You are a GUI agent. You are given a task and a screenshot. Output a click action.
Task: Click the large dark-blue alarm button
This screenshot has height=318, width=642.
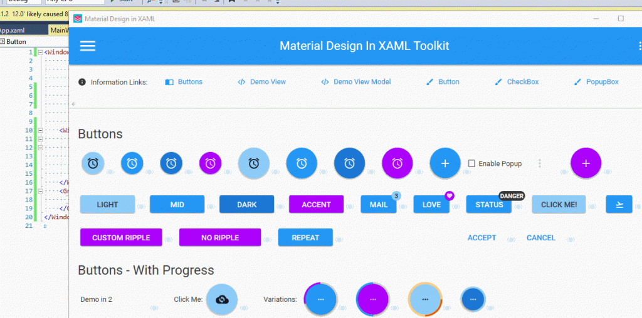click(349, 163)
